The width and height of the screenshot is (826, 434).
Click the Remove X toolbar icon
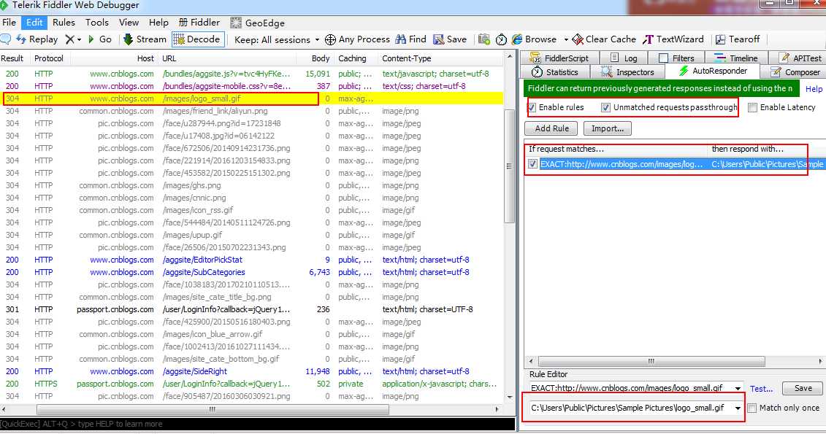click(x=69, y=39)
